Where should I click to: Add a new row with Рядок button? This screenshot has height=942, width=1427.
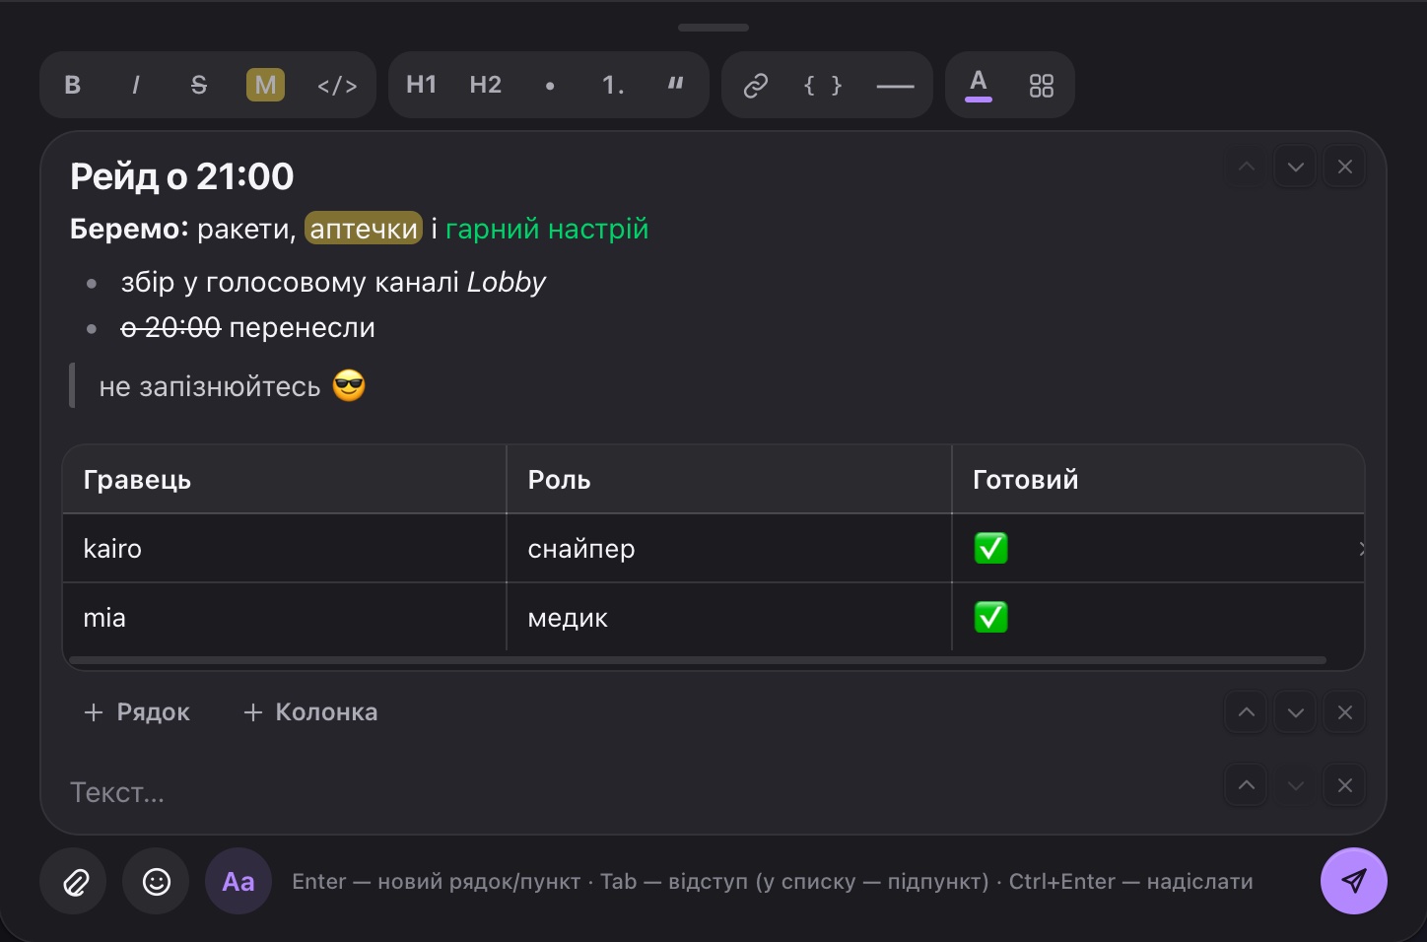tap(137, 712)
